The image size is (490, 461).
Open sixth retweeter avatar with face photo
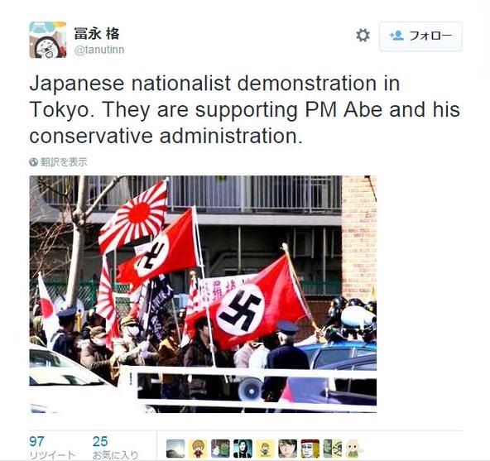coord(288,449)
